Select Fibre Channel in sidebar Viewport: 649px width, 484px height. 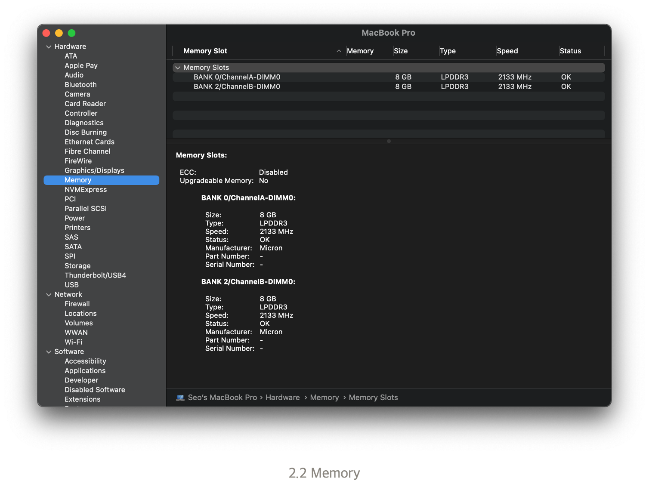click(87, 151)
